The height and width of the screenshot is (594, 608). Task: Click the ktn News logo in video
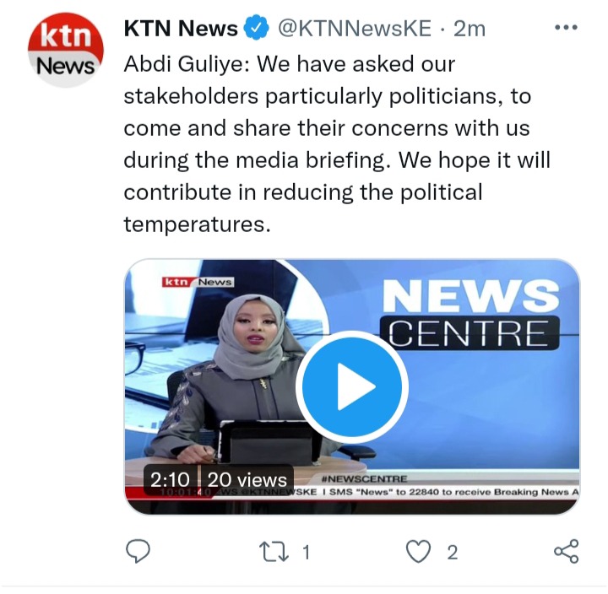coord(198,282)
